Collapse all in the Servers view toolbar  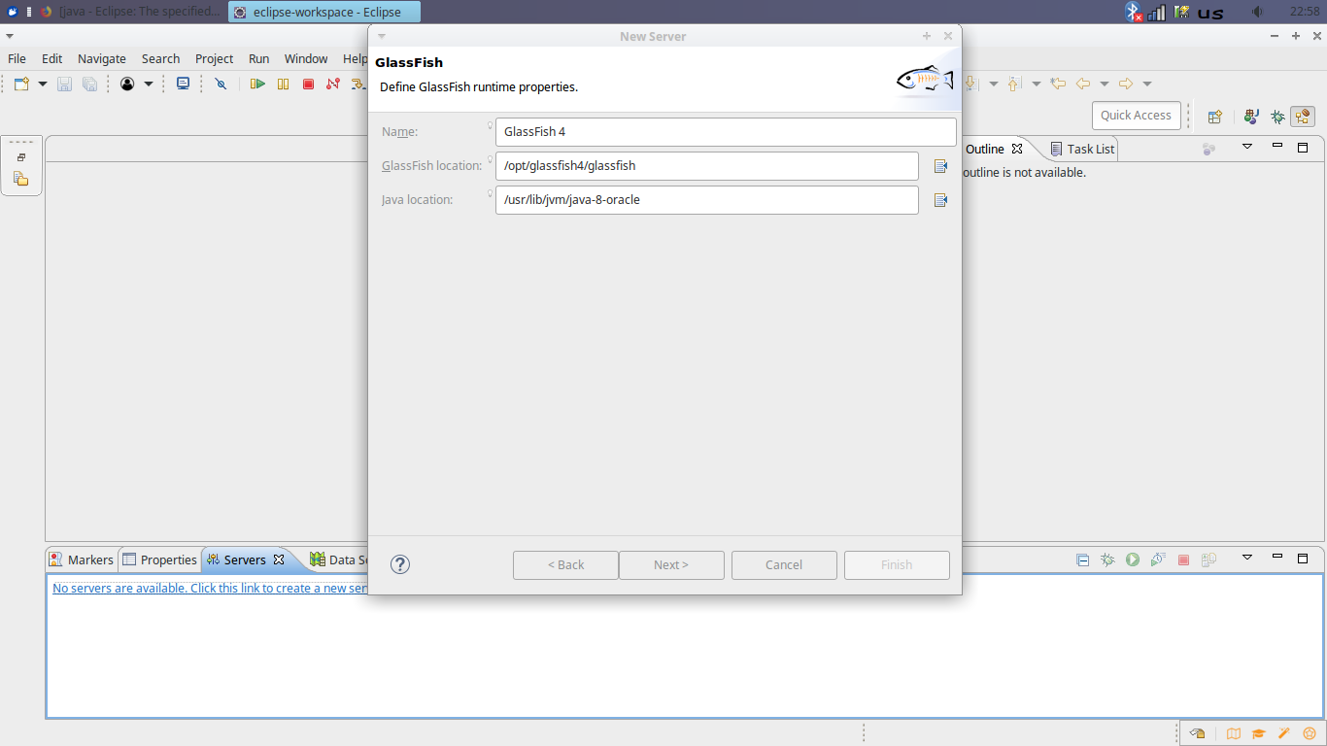tap(1082, 559)
